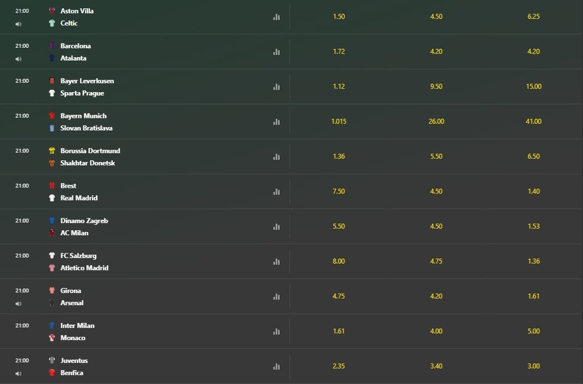The width and height of the screenshot is (583, 384).
Task: Click speaker icon for Barcelona vs Atalanta
Action: click(x=18, y=59)
